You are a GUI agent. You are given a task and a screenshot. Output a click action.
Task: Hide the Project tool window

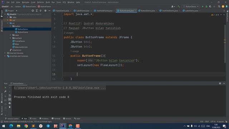pyautogui.click(x=49, y=11)
